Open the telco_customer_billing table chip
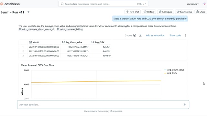207x116 pixels. [x=70, y=29]
